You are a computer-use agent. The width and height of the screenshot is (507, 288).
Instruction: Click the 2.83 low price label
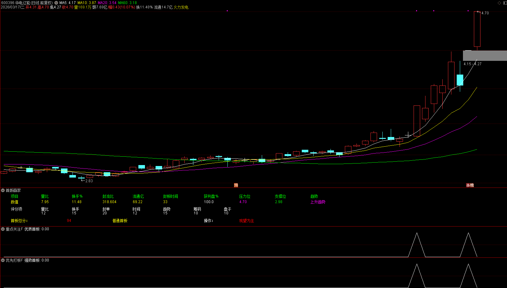89,181
